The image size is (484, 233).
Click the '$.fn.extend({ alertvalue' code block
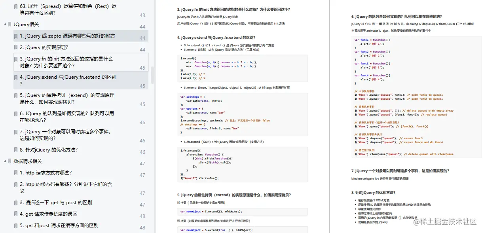click(243, 165)
